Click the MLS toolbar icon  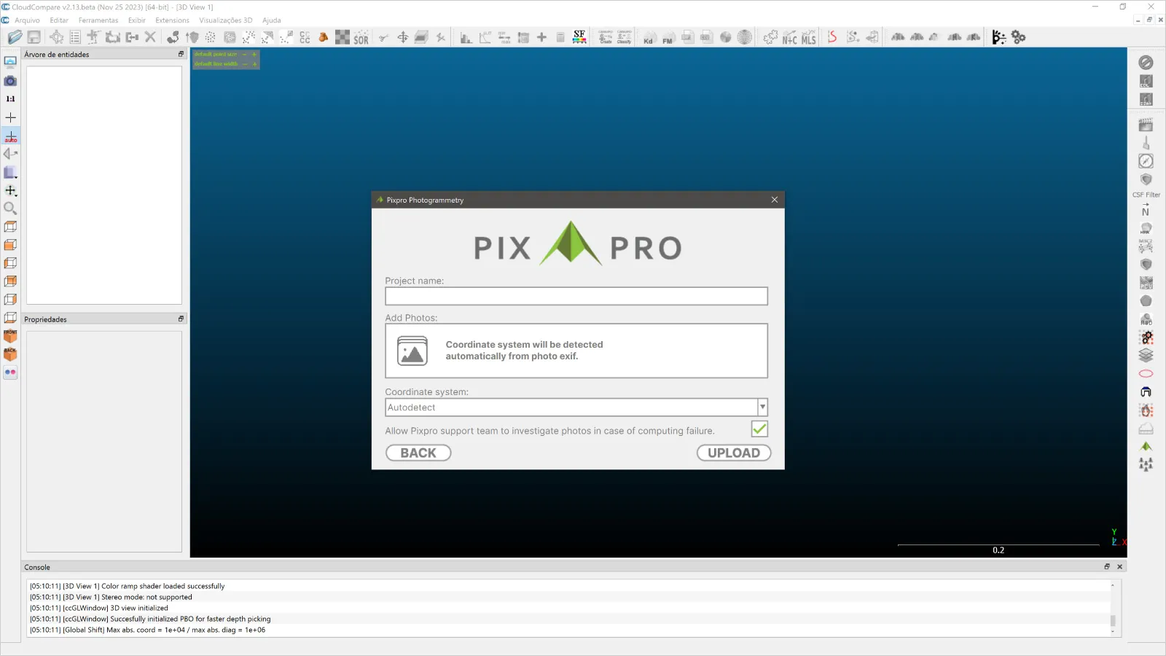click(x=809, y=37)
